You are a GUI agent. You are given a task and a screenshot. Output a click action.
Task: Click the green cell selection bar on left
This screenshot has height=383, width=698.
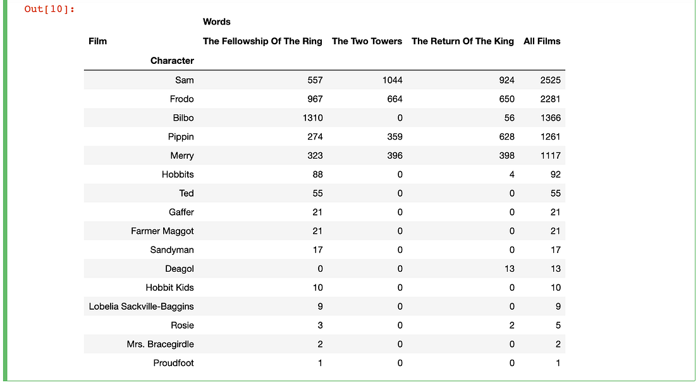click(x=5, y=191)
